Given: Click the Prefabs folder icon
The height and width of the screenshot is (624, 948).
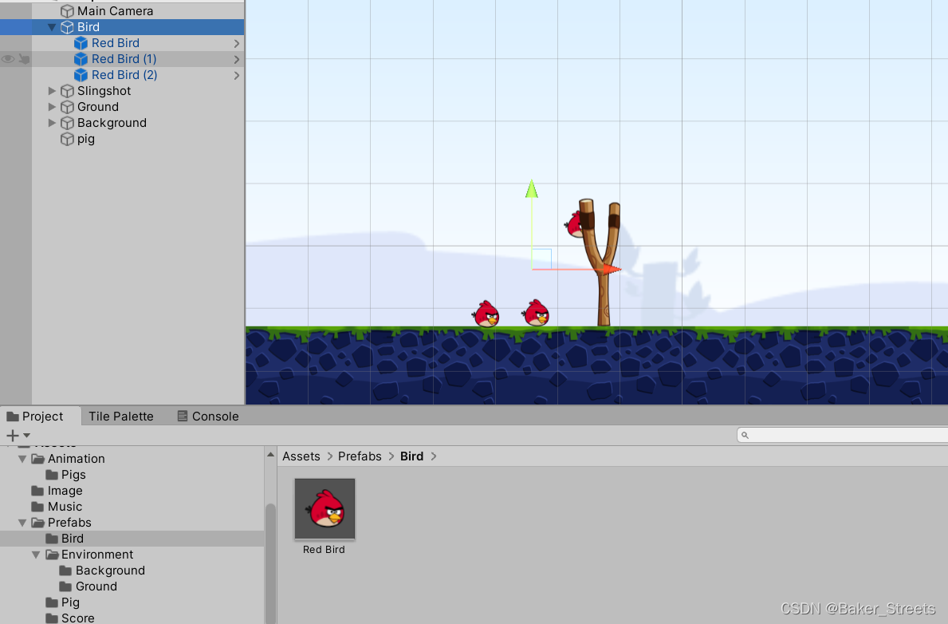Looking at the screenshot, I should pyautogui.click(x=38, y=523).
